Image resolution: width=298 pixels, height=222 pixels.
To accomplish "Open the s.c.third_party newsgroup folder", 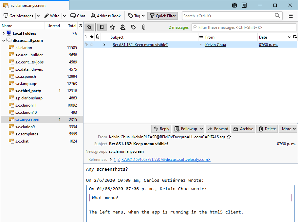I will tap(28, 91).
